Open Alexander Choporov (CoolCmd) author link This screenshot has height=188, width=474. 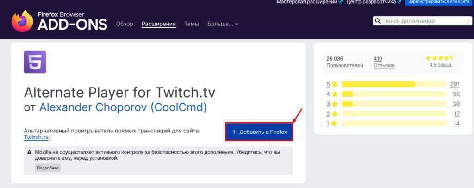coord(123,107)
